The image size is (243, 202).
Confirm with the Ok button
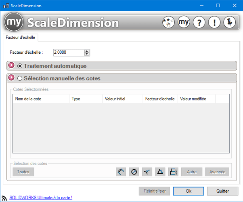189,191
